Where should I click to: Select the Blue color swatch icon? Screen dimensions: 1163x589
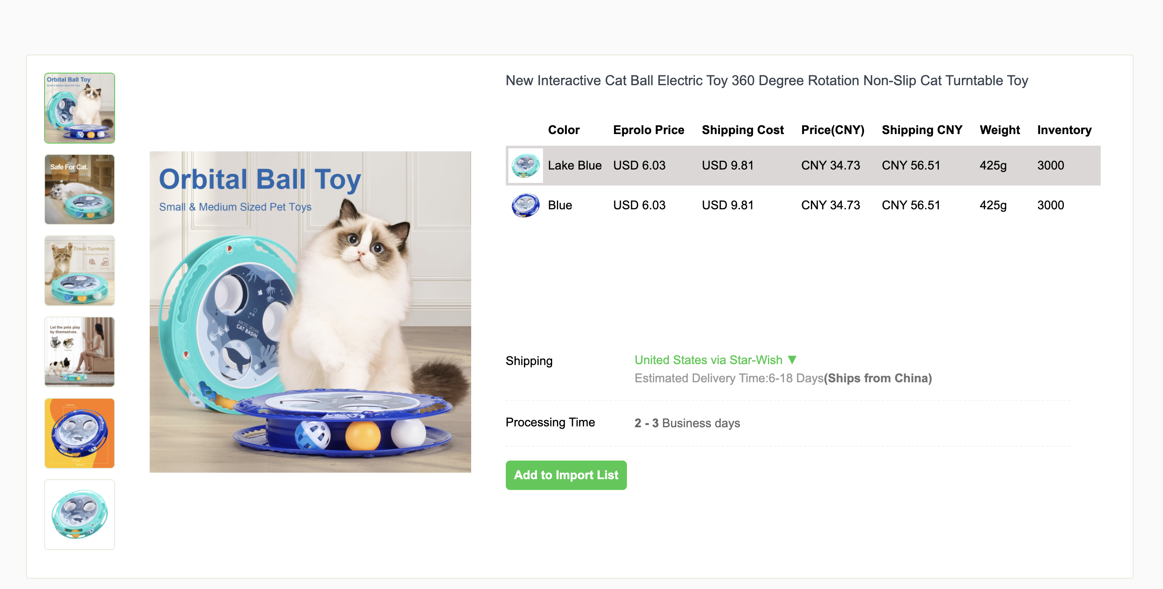point(525,205)
